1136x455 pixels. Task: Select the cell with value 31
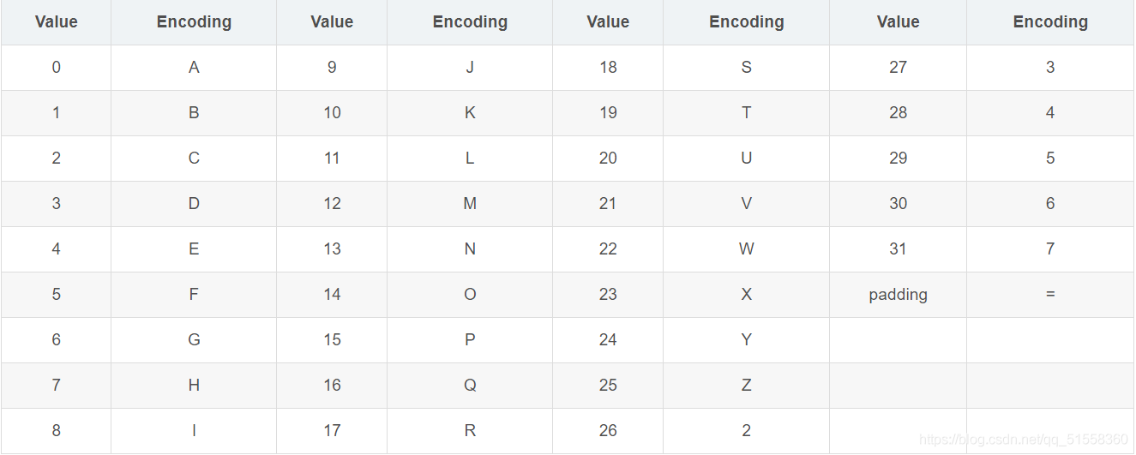click(898, 249)
